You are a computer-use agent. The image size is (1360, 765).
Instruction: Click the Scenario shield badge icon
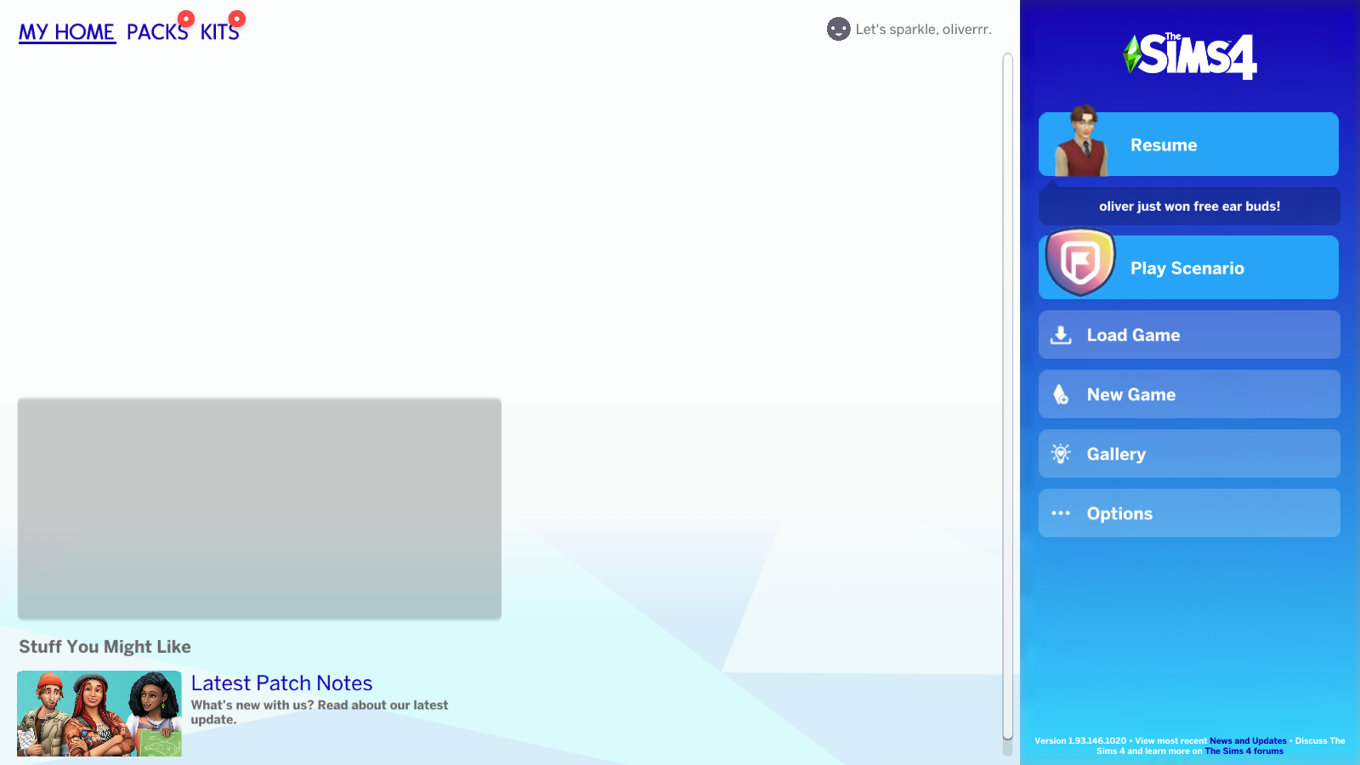(x=1080, y=263)
